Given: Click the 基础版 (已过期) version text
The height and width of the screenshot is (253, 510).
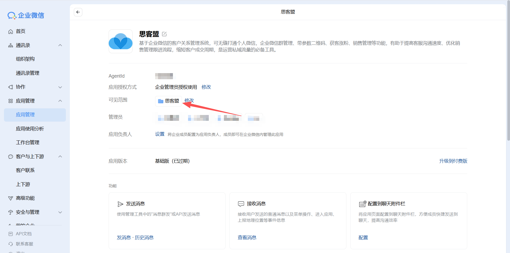Looking at the screenshot, I should [x=172, y=161].
